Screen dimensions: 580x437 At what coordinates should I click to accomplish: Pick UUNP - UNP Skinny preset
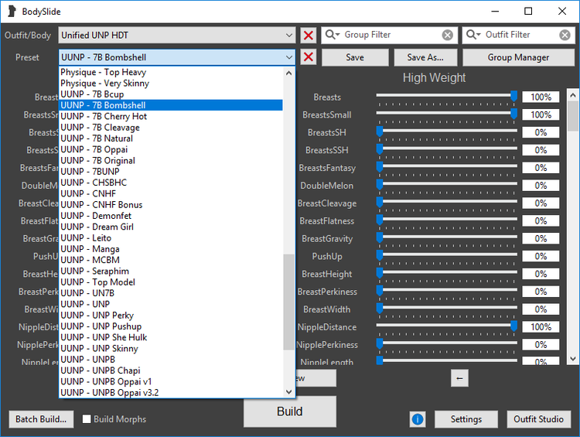click(x=171, y=349)
